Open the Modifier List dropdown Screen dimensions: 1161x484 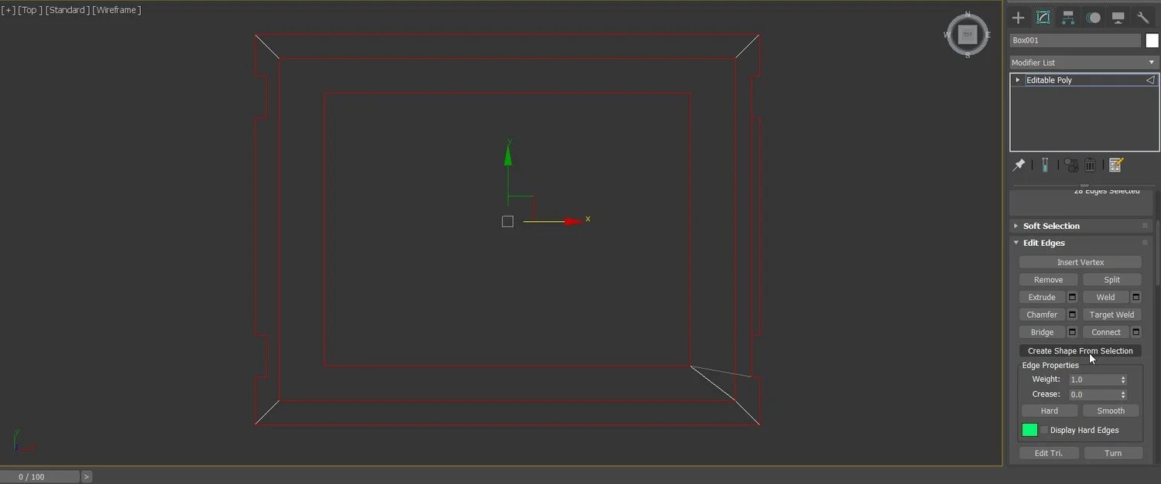pyautogui.click(x=1084, y=63)
